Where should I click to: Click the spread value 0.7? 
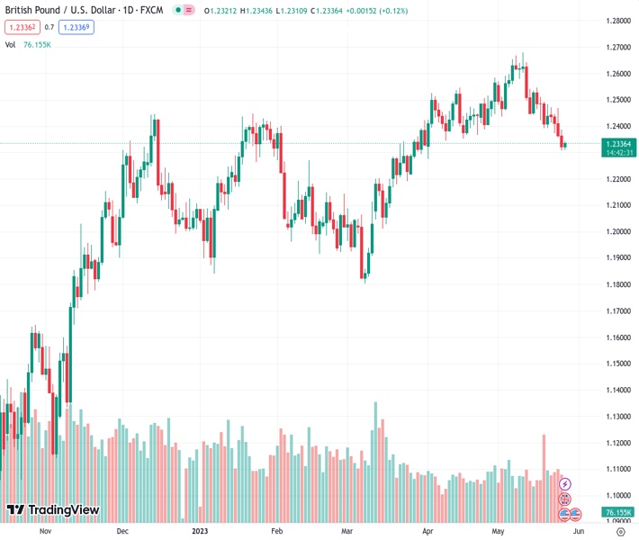pos(49,27)
